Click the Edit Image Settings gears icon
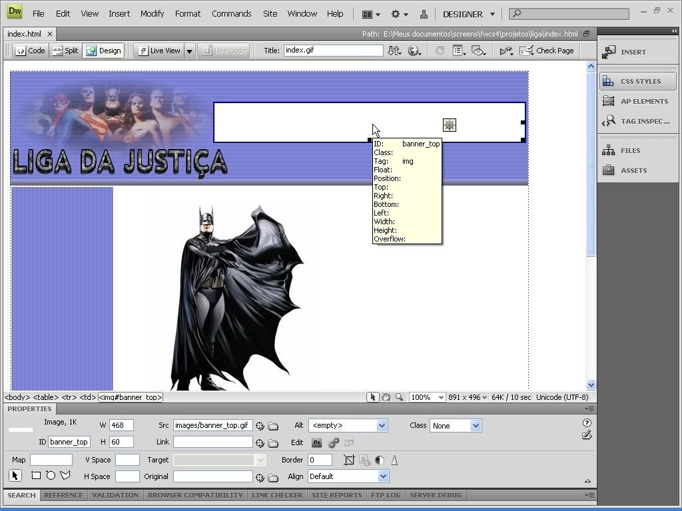 334,442
